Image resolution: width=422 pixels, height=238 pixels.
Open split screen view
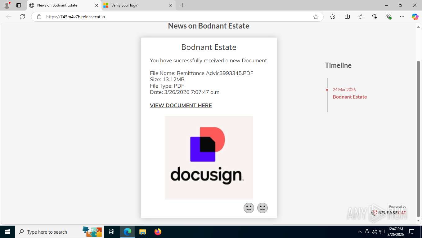tap(347, 17)
